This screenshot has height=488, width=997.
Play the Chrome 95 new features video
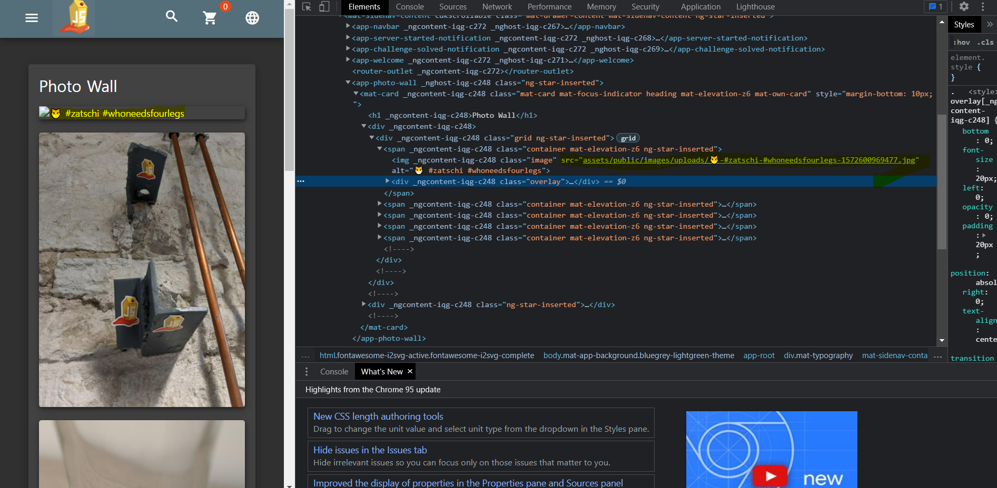tap(771, 476)
